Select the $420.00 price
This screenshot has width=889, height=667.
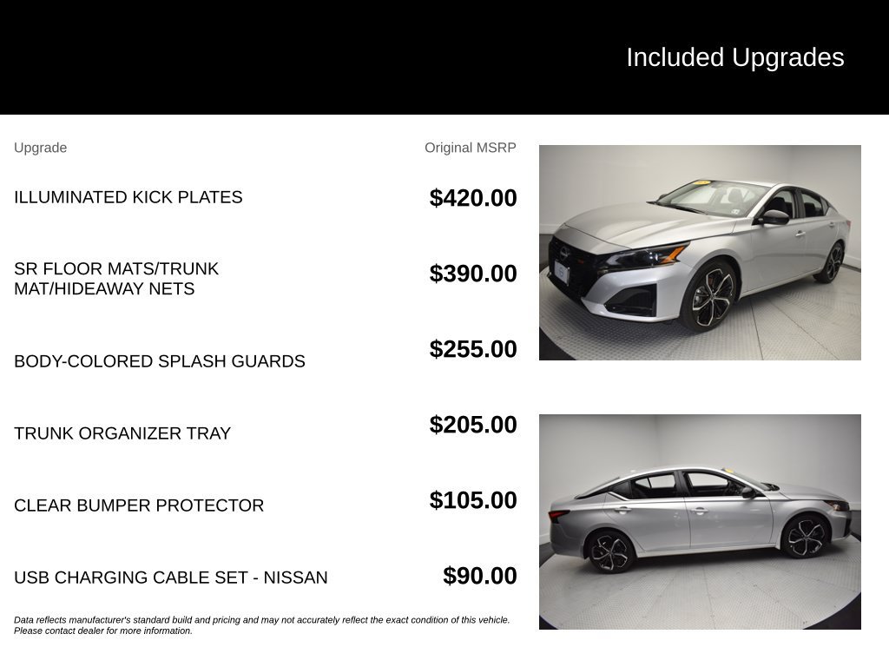pyautogui.click(x=473, y=198)
